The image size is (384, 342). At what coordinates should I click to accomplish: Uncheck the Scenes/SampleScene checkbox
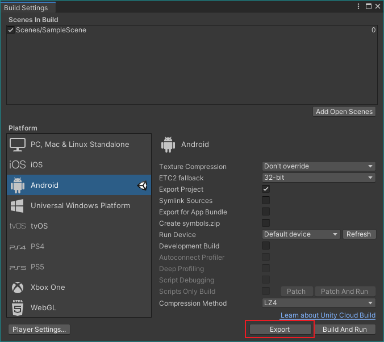[x=11, y=30]
